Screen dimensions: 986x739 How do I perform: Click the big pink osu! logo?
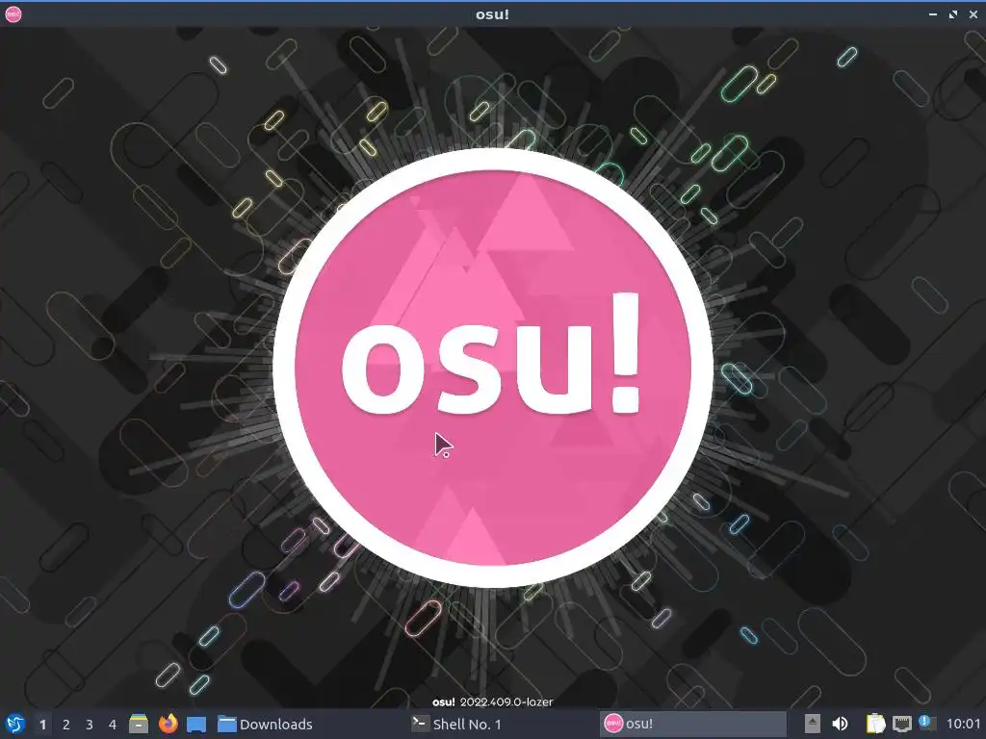click(x=493, y=368)
